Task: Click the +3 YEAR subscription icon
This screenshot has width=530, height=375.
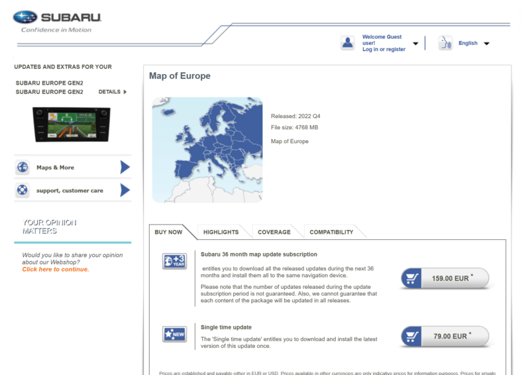Action: point(174,262)
